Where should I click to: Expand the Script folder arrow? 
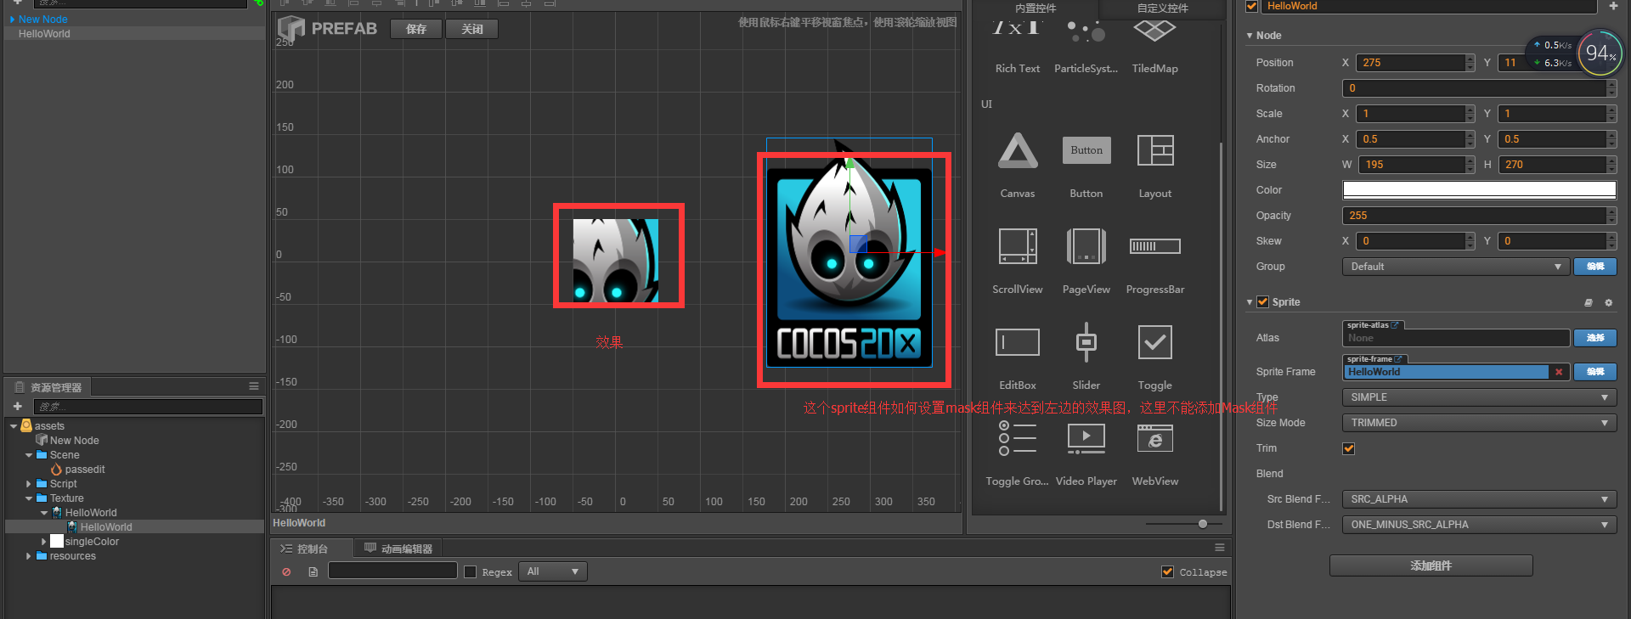29,484
